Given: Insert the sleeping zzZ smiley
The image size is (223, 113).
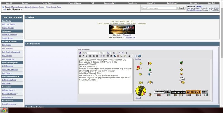Looking at the screenshot, I should click(x=150, y=74).
